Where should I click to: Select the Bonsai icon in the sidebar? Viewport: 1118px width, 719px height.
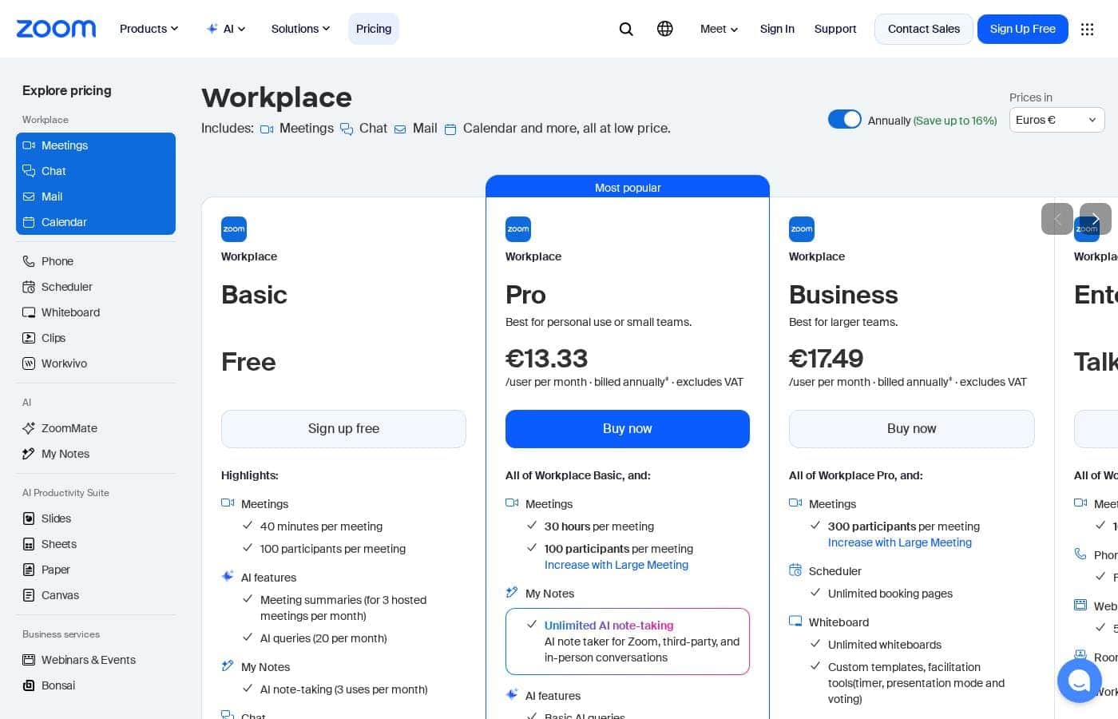tap(29, 685)
